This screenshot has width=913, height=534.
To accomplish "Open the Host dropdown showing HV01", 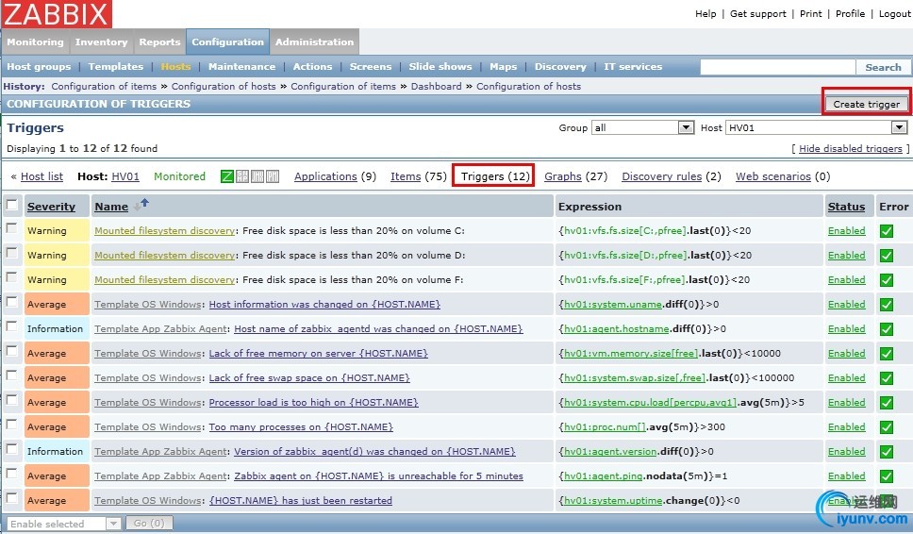I will [817, 127].
